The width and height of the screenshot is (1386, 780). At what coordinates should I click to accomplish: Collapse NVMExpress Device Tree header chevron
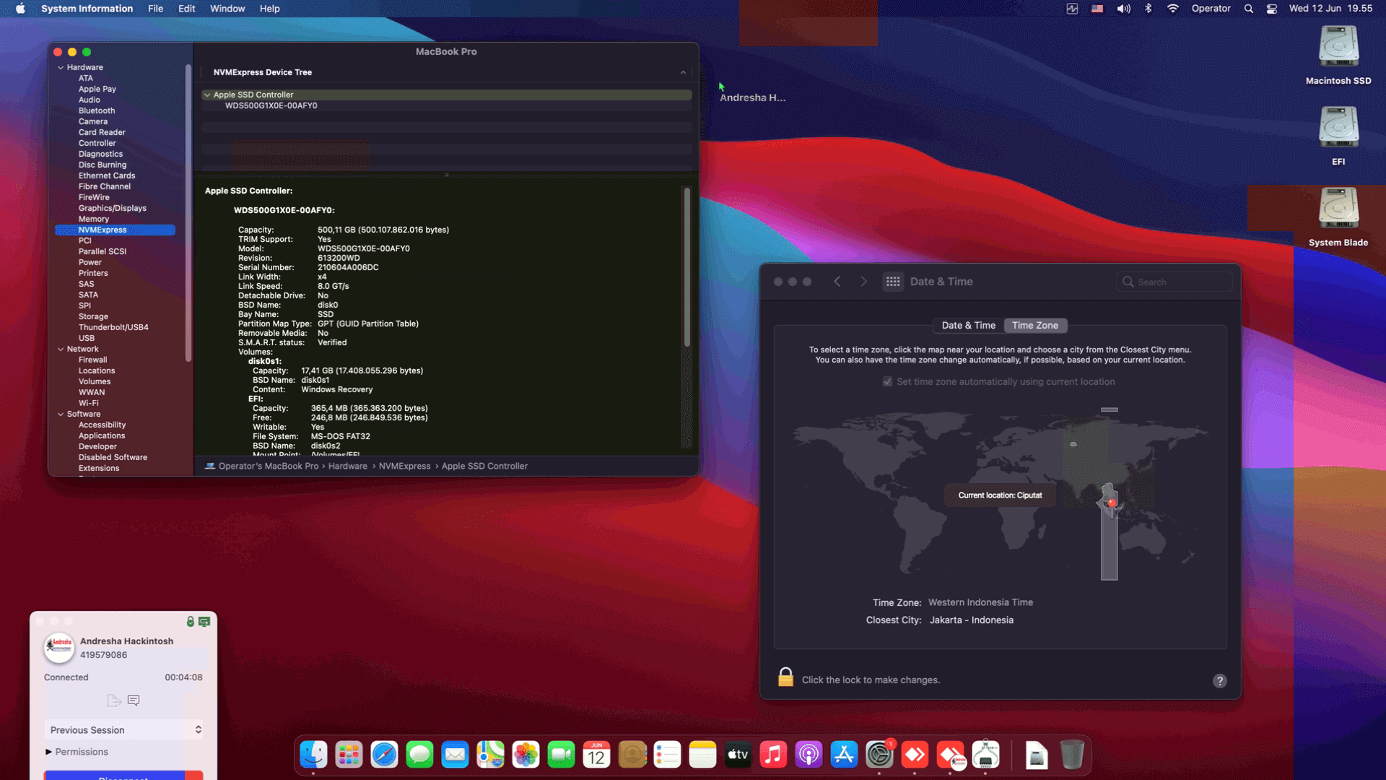pos(683,72)
